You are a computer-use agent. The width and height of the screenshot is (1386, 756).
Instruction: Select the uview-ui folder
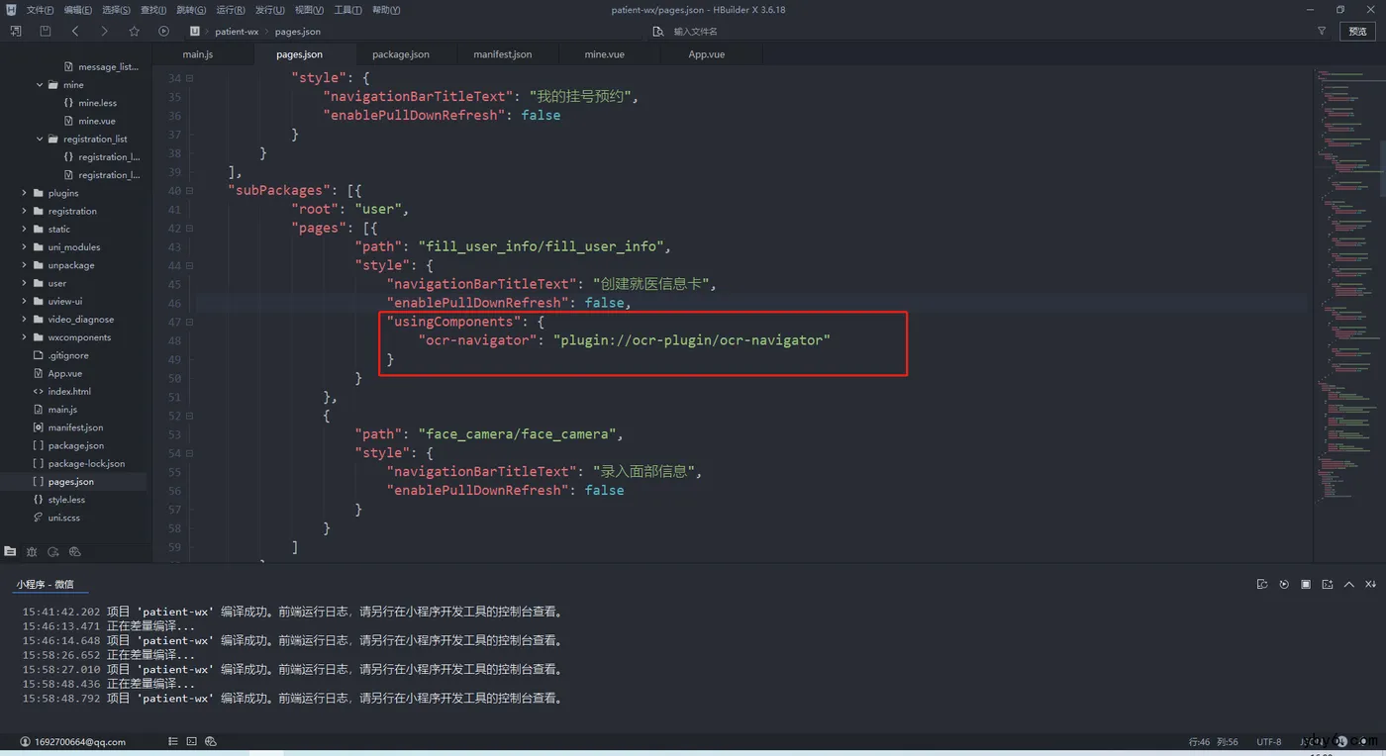click(x=65, y=301)
